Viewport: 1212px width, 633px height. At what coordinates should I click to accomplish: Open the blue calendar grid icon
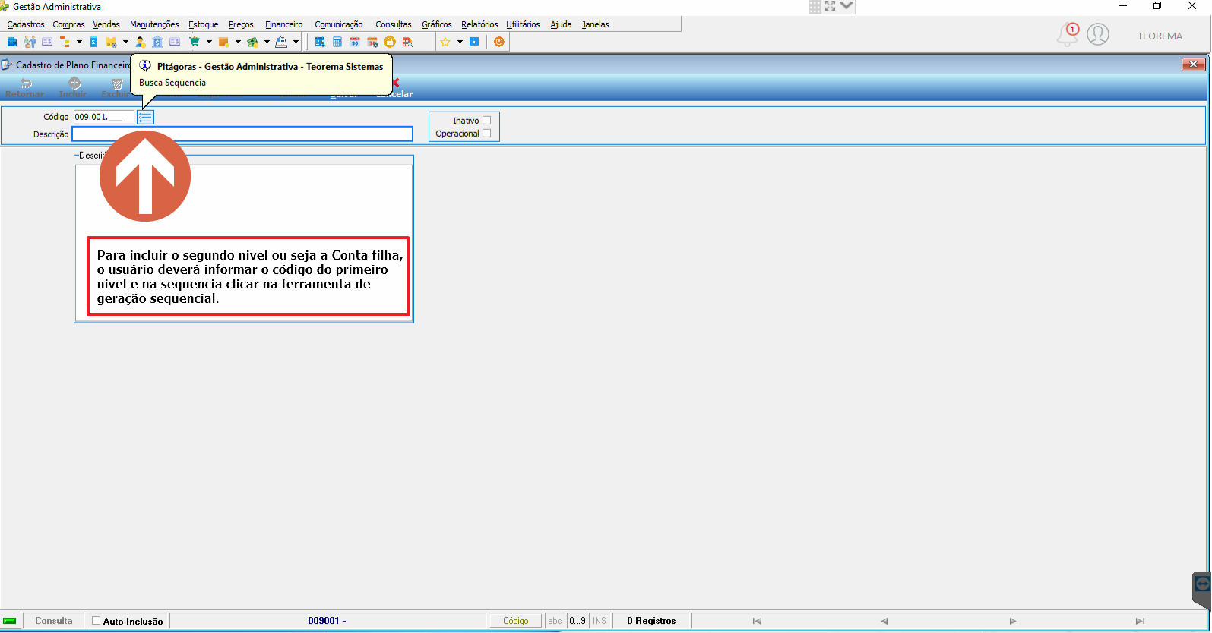(x=320, y=42)
